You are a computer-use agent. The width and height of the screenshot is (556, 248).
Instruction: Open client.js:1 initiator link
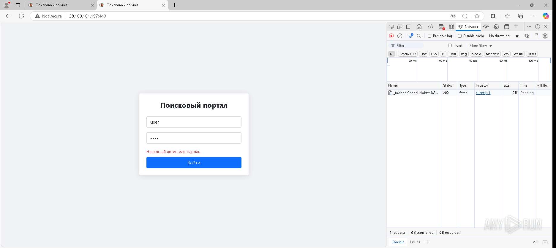coord(483,93)
